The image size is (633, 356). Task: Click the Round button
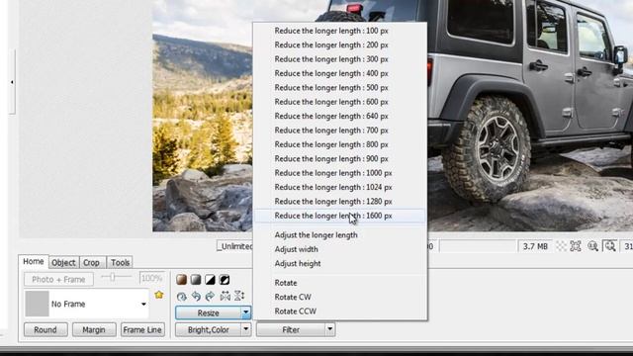pos(45,329)
